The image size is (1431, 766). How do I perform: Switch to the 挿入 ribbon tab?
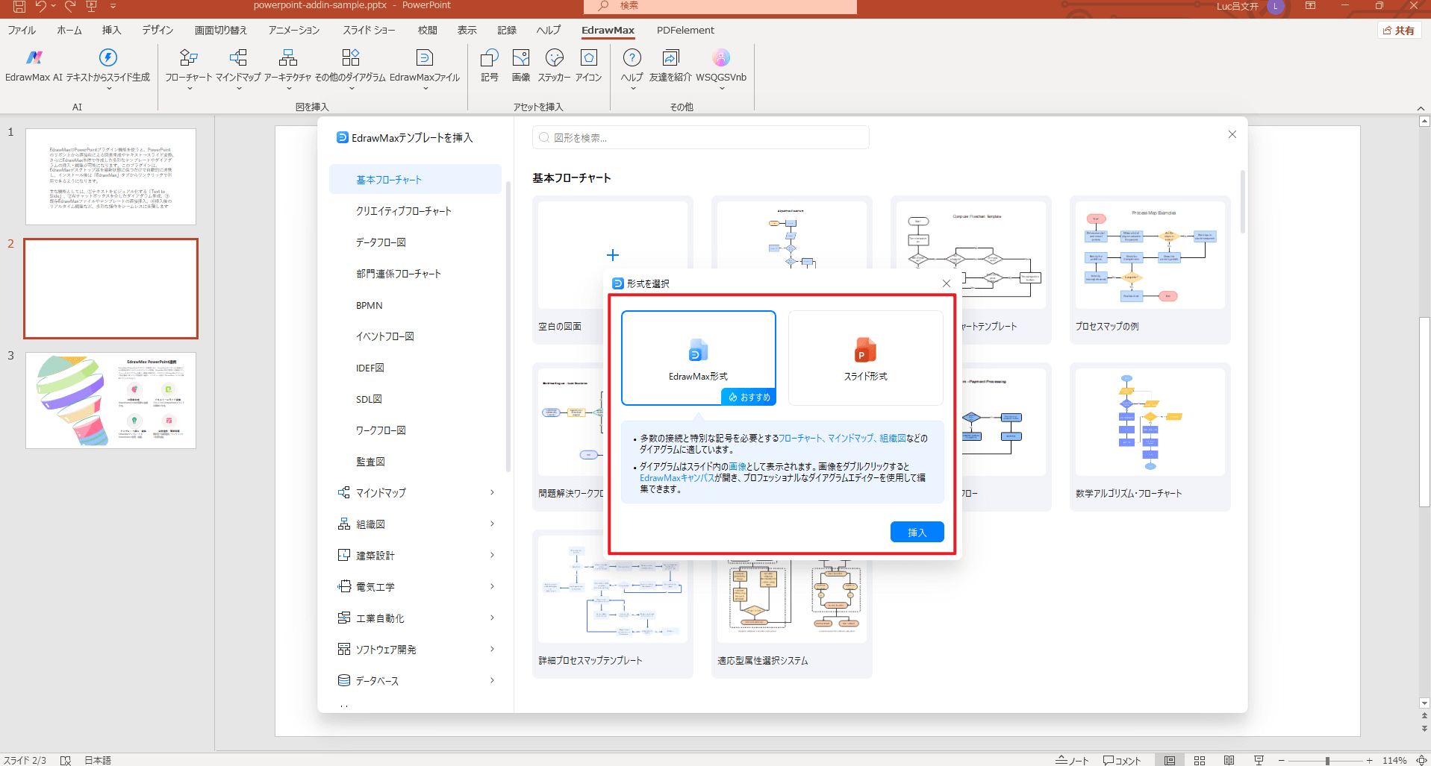click(x=111, y=31)
